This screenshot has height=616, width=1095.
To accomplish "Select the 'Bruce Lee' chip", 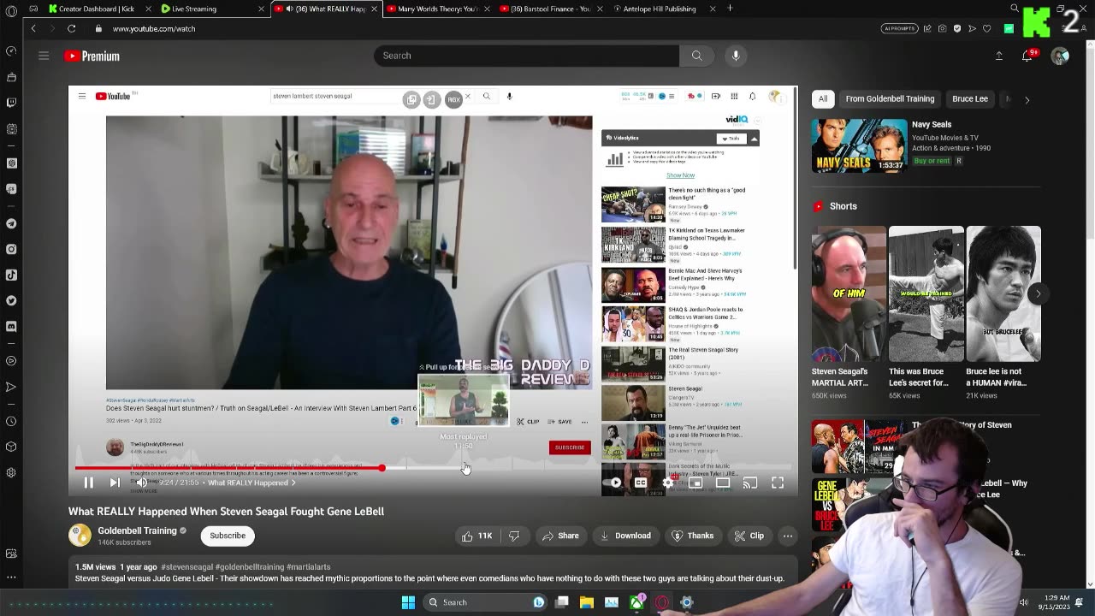I will pyautogui.click(x=970, y=98).
